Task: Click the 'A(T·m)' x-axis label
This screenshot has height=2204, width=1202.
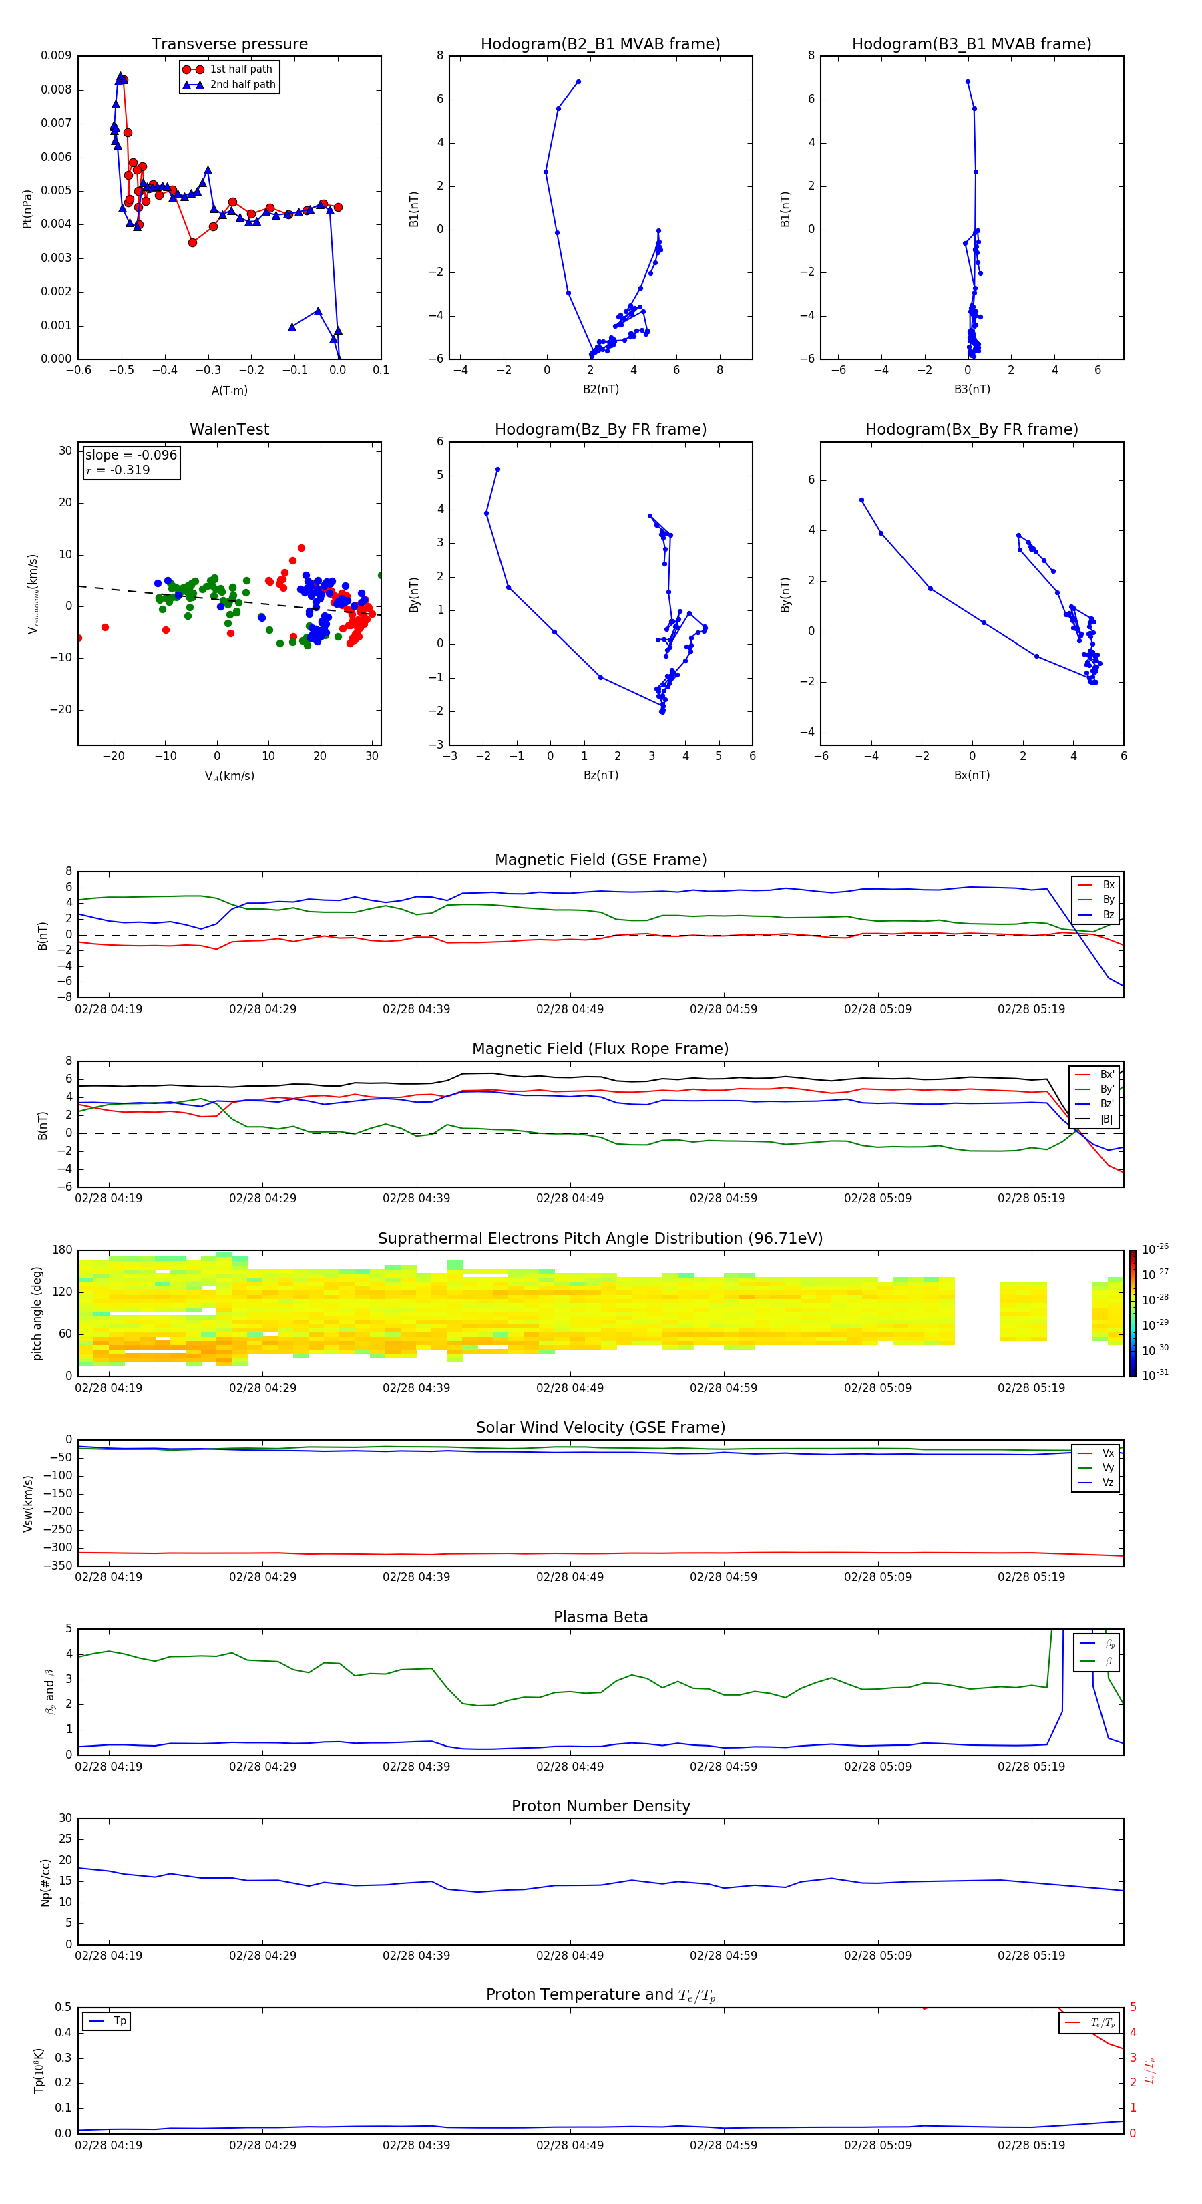Action: point(229,391)
